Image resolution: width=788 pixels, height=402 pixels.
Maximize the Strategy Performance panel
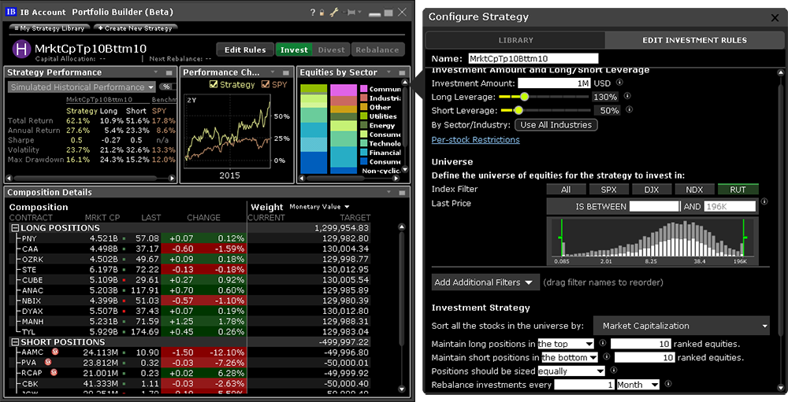point(170,73)
